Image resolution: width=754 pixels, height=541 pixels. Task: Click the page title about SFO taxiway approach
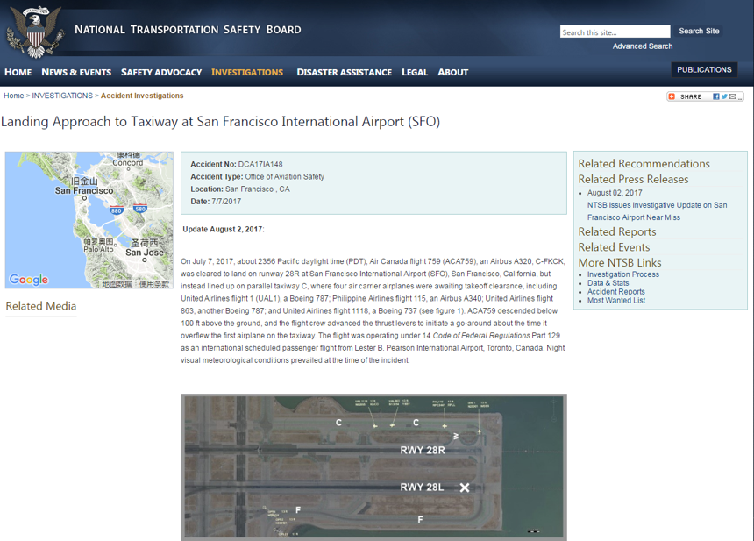[220, 122]
